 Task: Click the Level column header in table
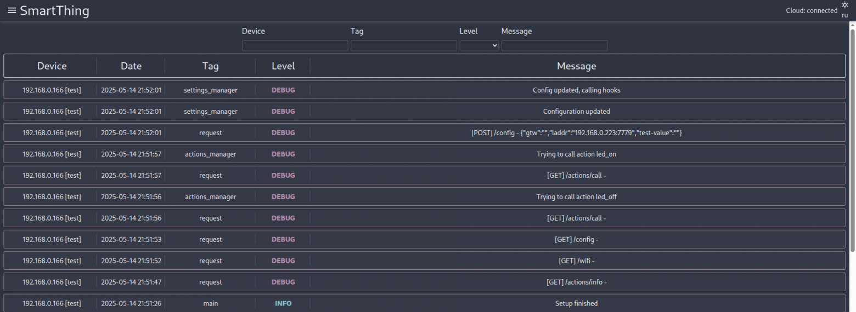283,66
